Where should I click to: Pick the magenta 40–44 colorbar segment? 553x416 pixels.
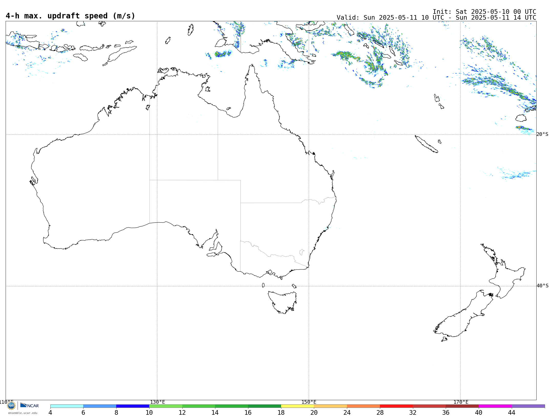pyautogui.click(x=495, y=406)
